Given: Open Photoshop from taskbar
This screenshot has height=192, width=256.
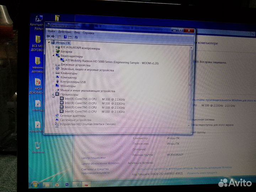Looking at the screenshot, I should click(x=67, y=185).
